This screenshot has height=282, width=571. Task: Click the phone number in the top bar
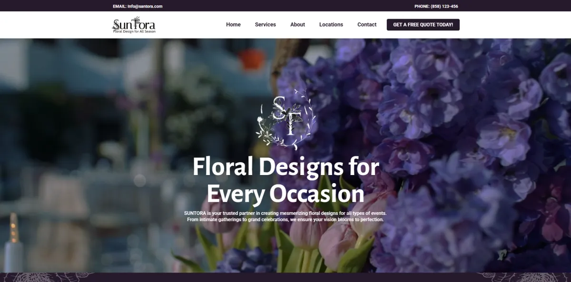click(x=444, y=6)
